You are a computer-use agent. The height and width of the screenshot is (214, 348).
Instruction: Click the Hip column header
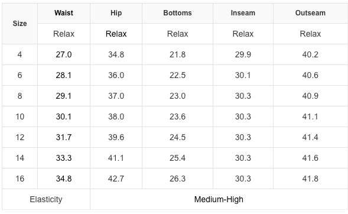click(116, 13)
